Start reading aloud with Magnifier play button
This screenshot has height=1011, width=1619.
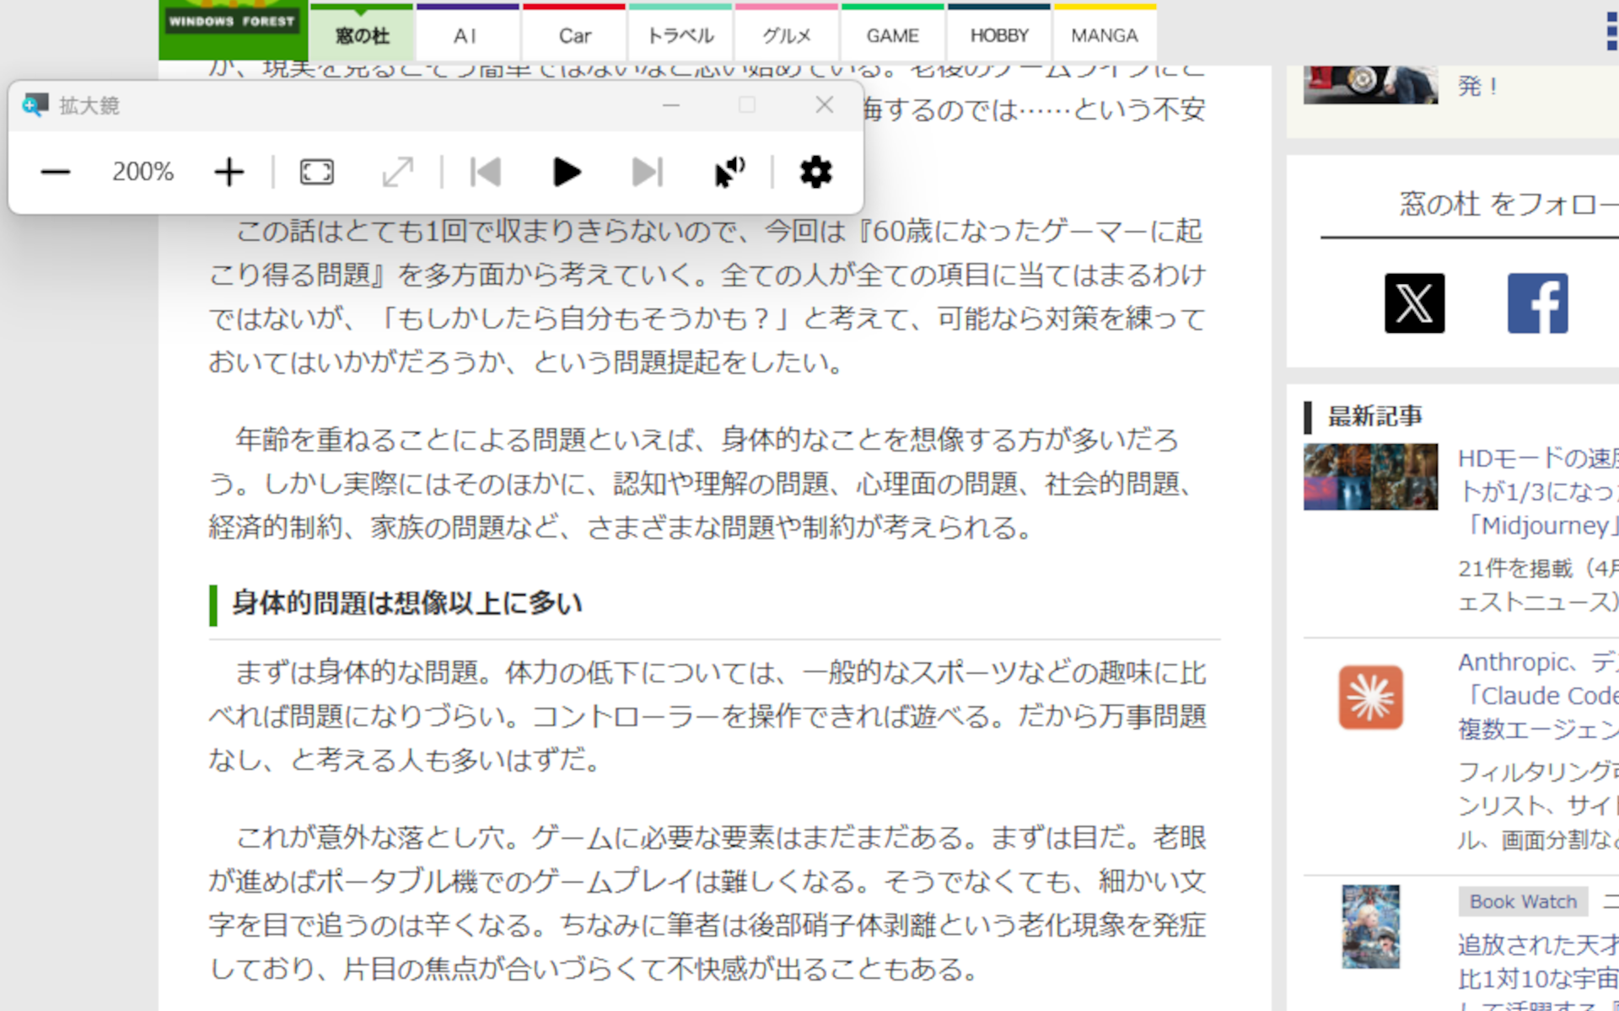(566, 172)
